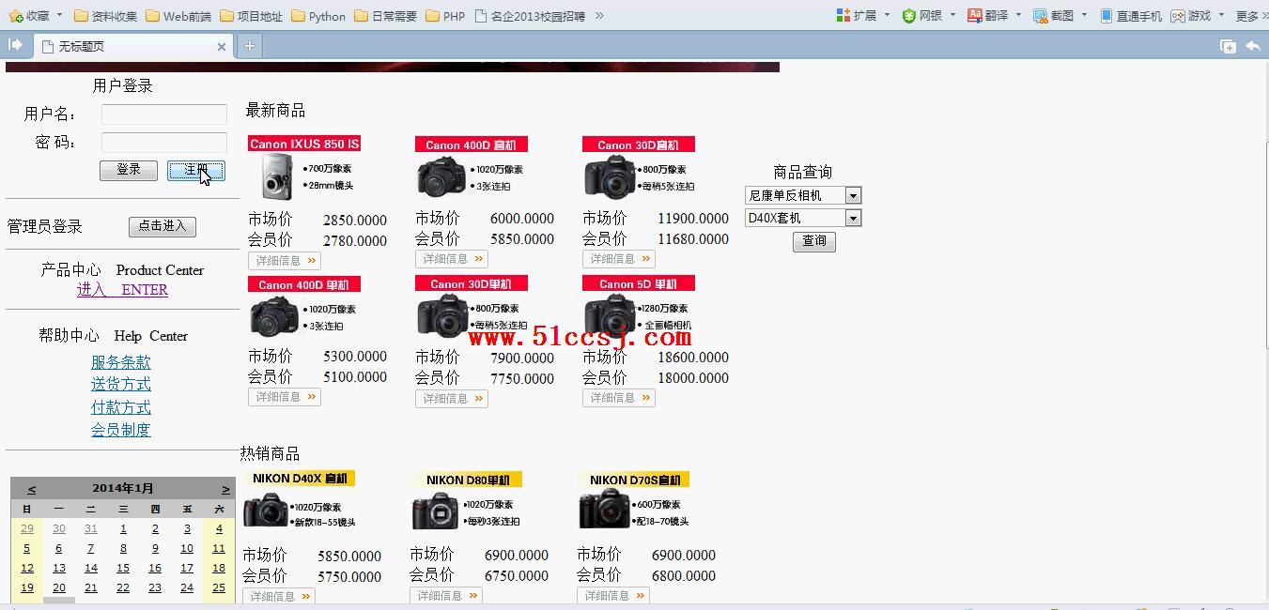1269x610 pixels.
Task: Open the Web前端 bookmark folder
Action: [x=178, y=16]
